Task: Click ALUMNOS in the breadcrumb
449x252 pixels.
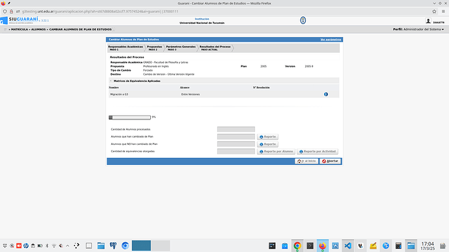Action: [x=38, y=29]
